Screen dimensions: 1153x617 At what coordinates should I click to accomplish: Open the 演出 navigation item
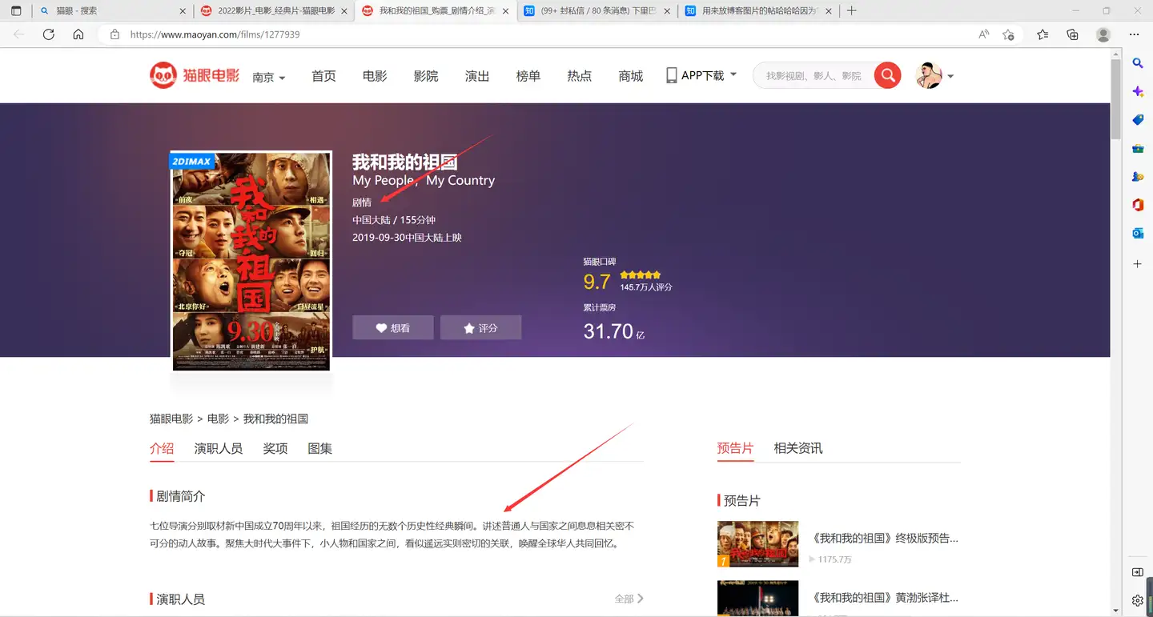[477, 76]
